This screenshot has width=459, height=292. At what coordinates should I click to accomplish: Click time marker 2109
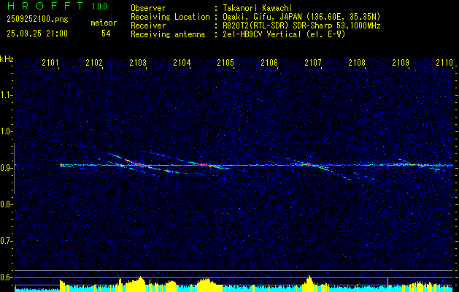point(401,62)
